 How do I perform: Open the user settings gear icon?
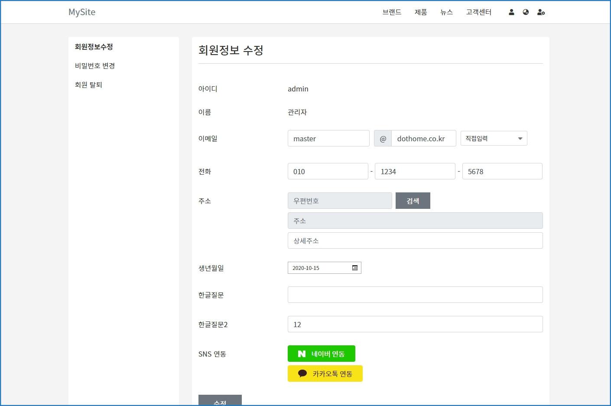click(541, 12)
